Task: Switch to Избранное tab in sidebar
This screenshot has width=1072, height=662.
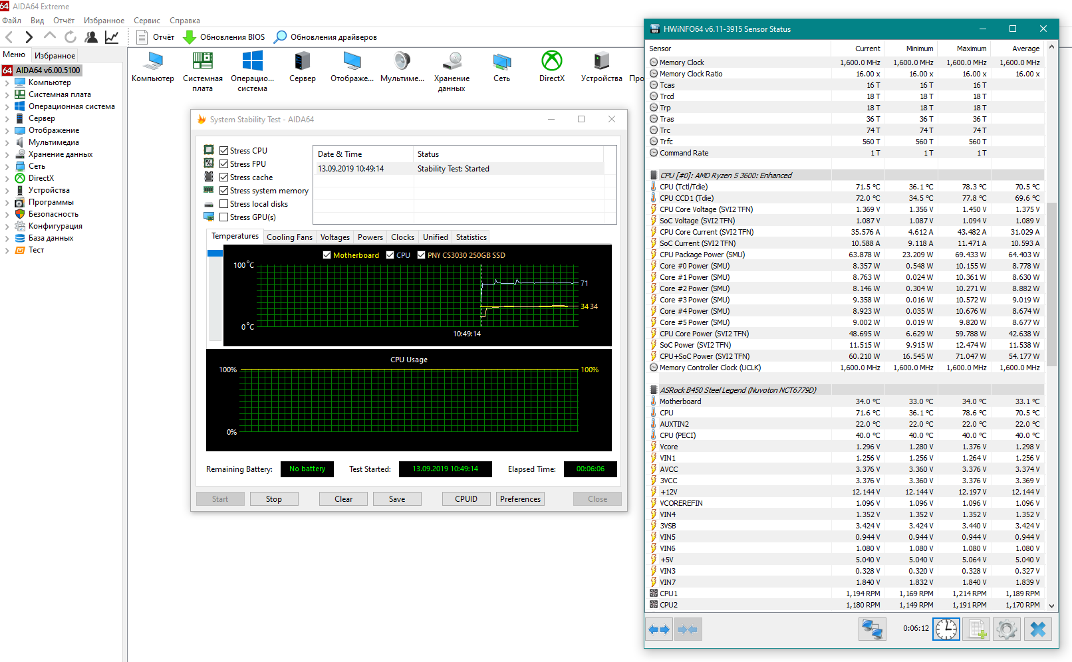Action: coord(55,56)
